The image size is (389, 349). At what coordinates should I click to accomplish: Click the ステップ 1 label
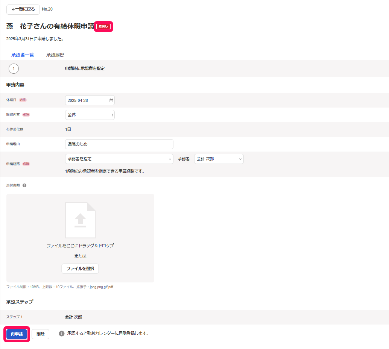click(x=14, y=317)
